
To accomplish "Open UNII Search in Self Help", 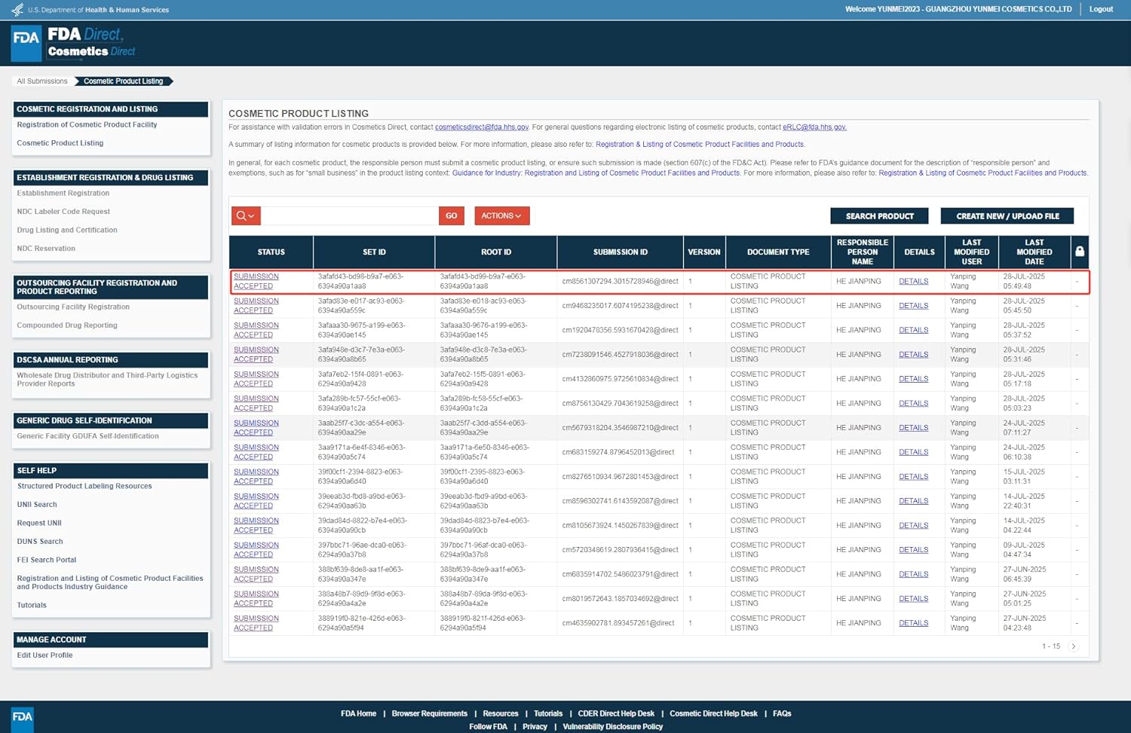I will pos(37,505).
